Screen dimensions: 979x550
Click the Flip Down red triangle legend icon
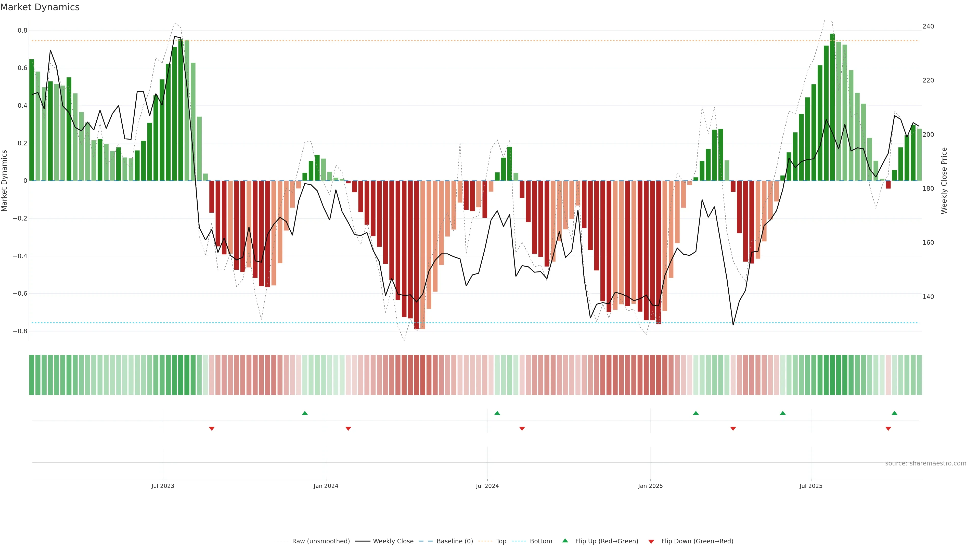651,542
